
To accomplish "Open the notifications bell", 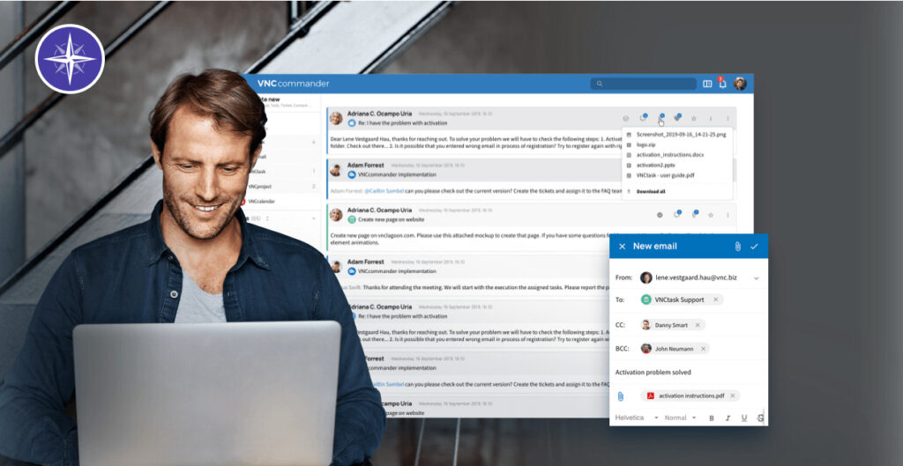I will click(x=722, y=84).
